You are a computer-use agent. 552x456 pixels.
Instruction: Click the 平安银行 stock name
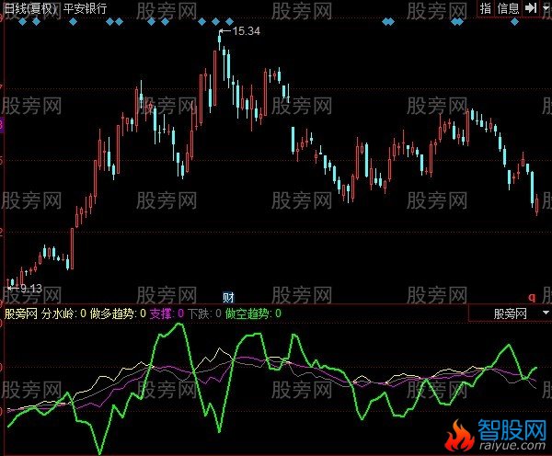pos(85,8)
